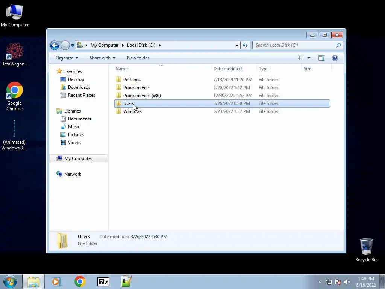Select the Program Files folder icon
The width and height of the screenshot is (385, 289).
point(118,87)
